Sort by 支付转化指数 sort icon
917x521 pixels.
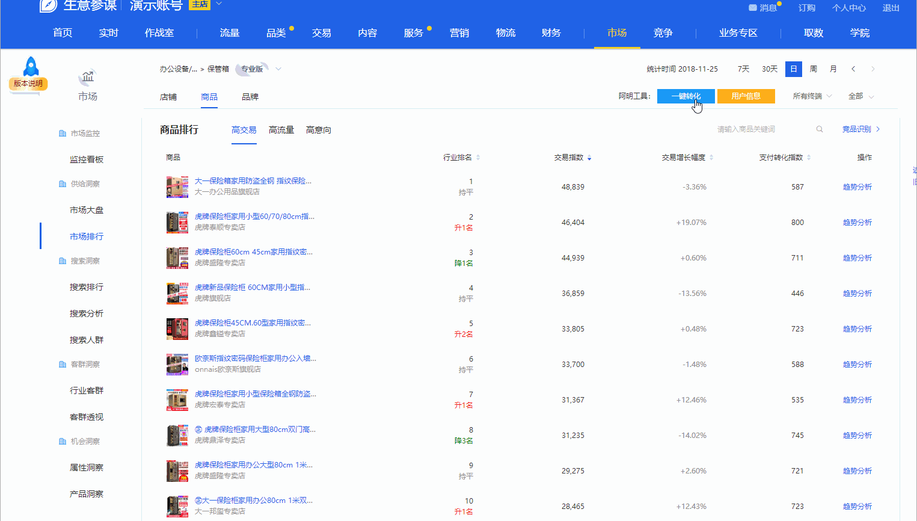[809, 158]
